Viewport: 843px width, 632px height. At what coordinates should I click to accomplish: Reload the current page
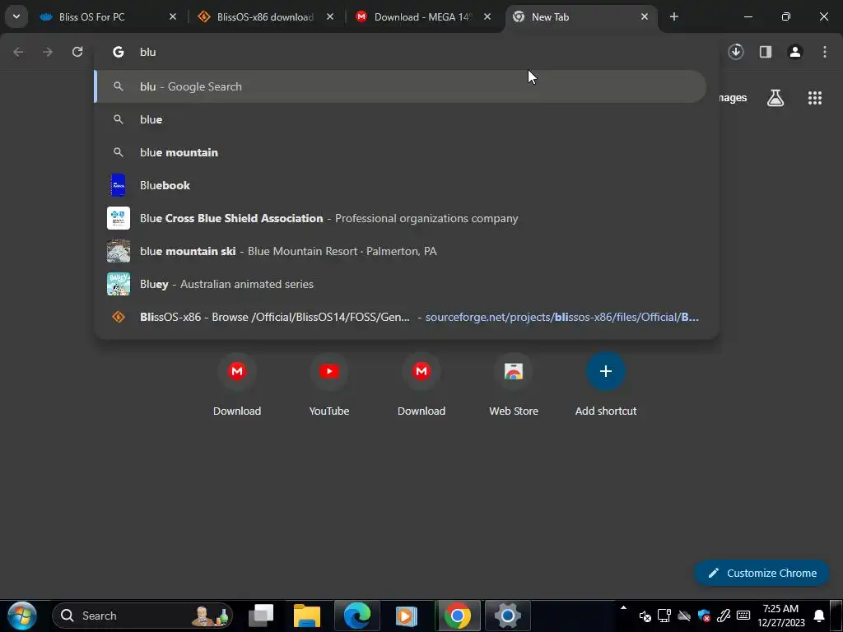pyautogui.click(x=77, y=52)
